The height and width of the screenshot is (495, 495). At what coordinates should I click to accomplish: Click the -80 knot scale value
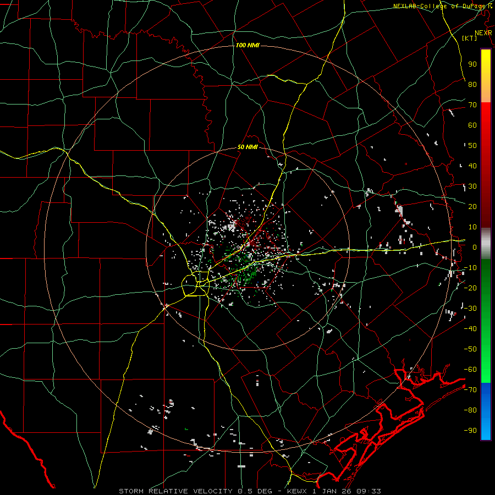(x=470, y=410)
